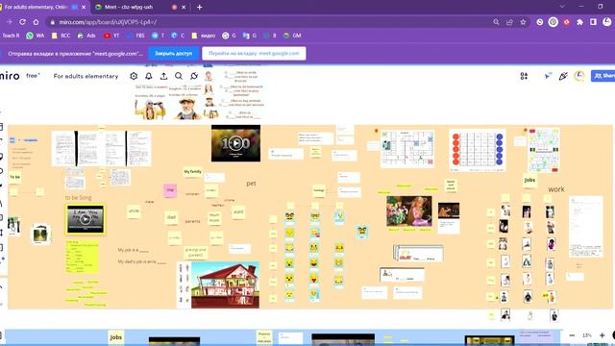This screenshot has width=615, height=346.
Task: Click the free plan badge
Action: tap(33, 76)
